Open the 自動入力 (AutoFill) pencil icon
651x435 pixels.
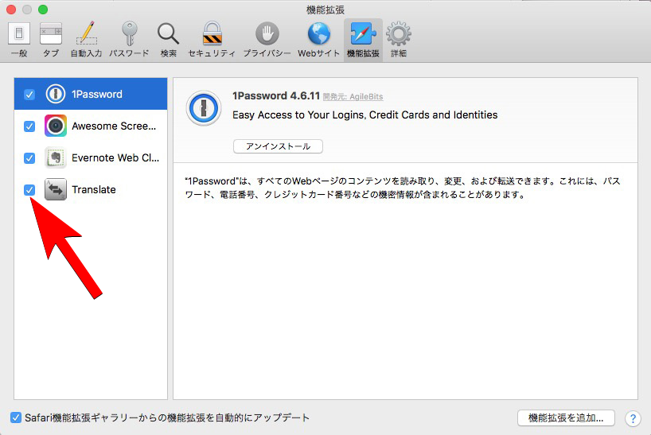pos(87,33)
